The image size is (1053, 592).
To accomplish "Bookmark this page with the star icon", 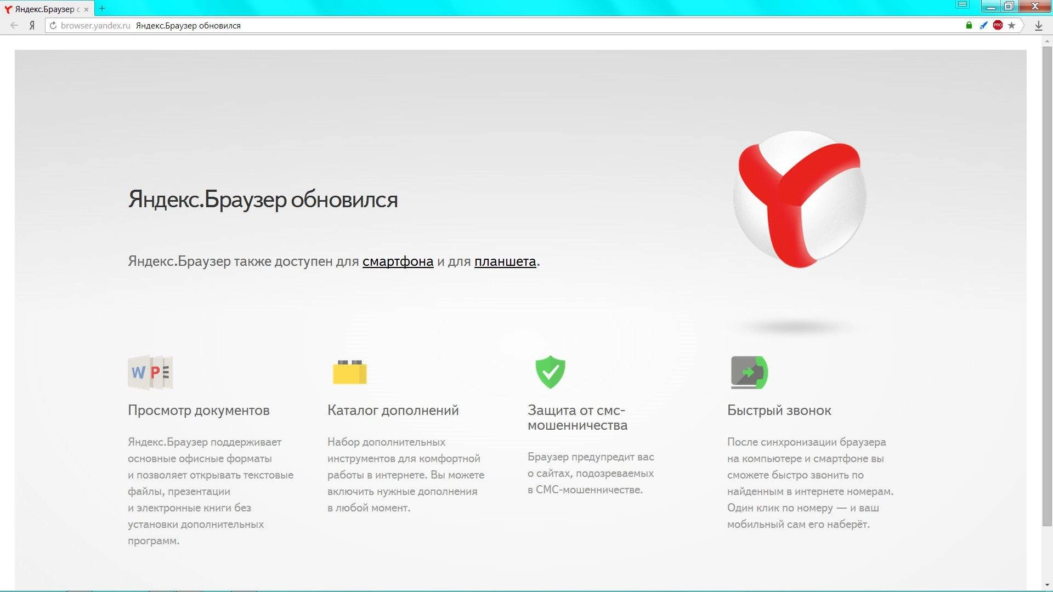I will click(x=1012, y=25).
